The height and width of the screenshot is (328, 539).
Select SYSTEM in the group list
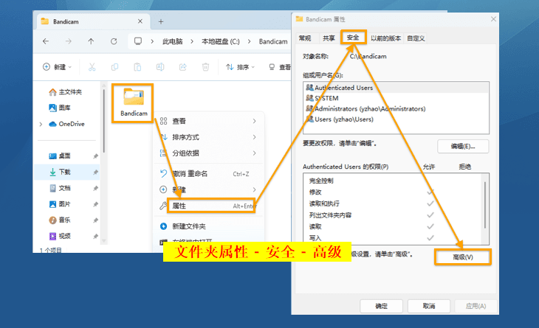pos(396,98)
